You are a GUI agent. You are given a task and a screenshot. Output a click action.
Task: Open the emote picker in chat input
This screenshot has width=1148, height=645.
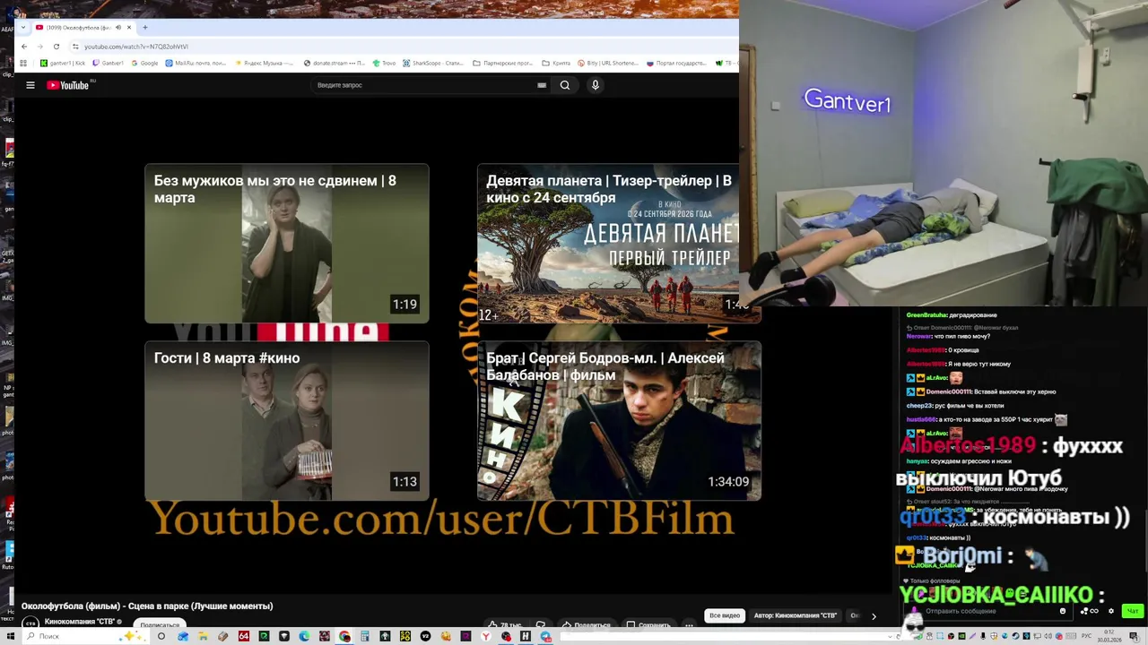tap(1063, 611)
